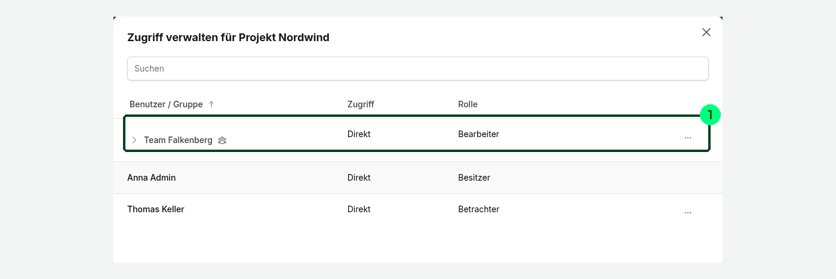Click the Bearbeiter role of Team Falkenberg
836x279 pixels.
coord(478,134)
